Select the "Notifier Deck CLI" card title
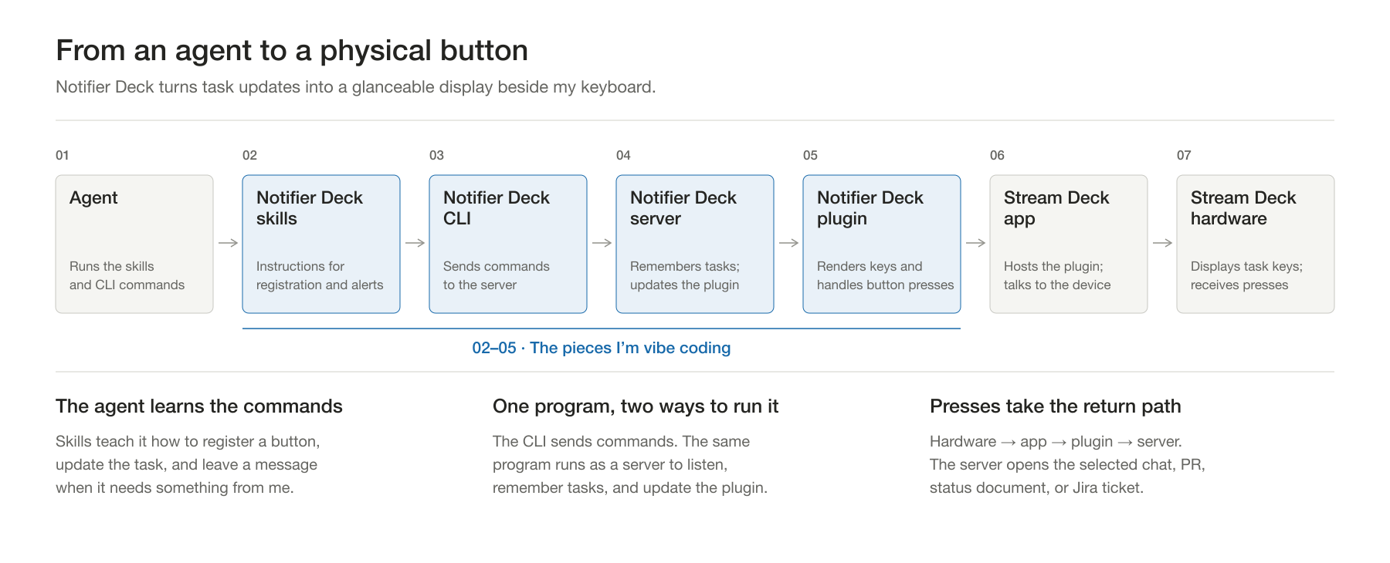1390x563 pixels. tap(497, 208)
